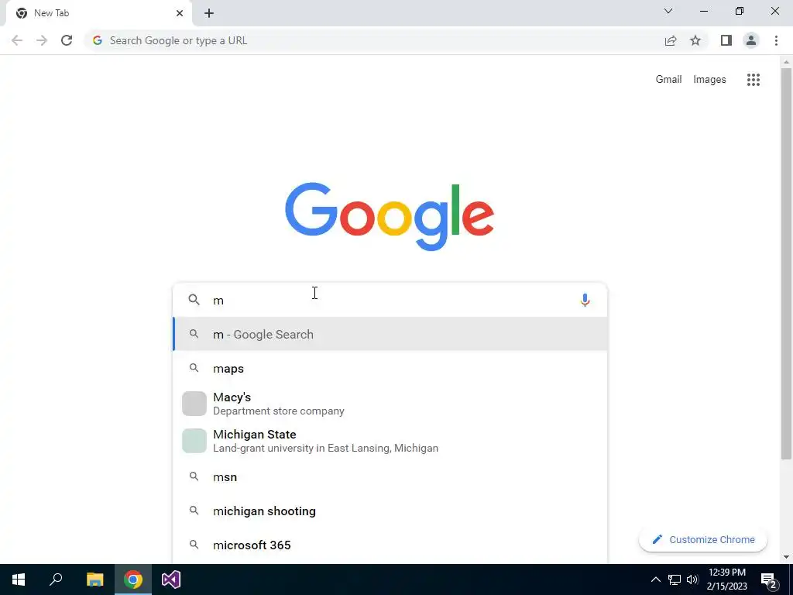Open Chrome's three-dot menu
The height and width of the screenshot is (595, 793).
[x=776, y=40]
